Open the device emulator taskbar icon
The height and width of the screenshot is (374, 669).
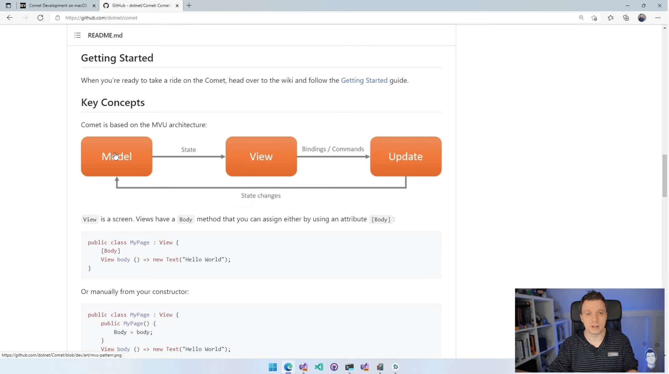coord(380,367)
